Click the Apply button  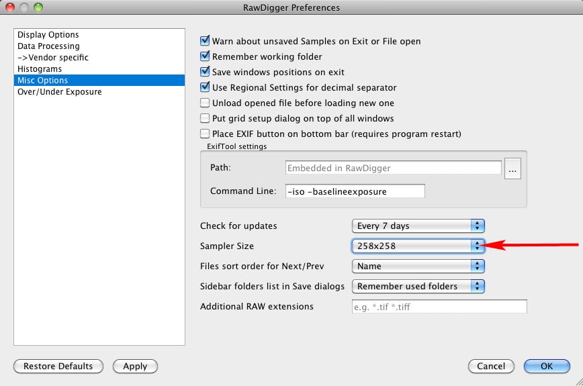pos(136,367)
